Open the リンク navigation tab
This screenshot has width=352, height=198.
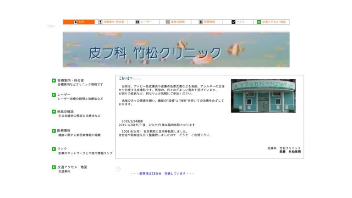[x=238, y=22]
